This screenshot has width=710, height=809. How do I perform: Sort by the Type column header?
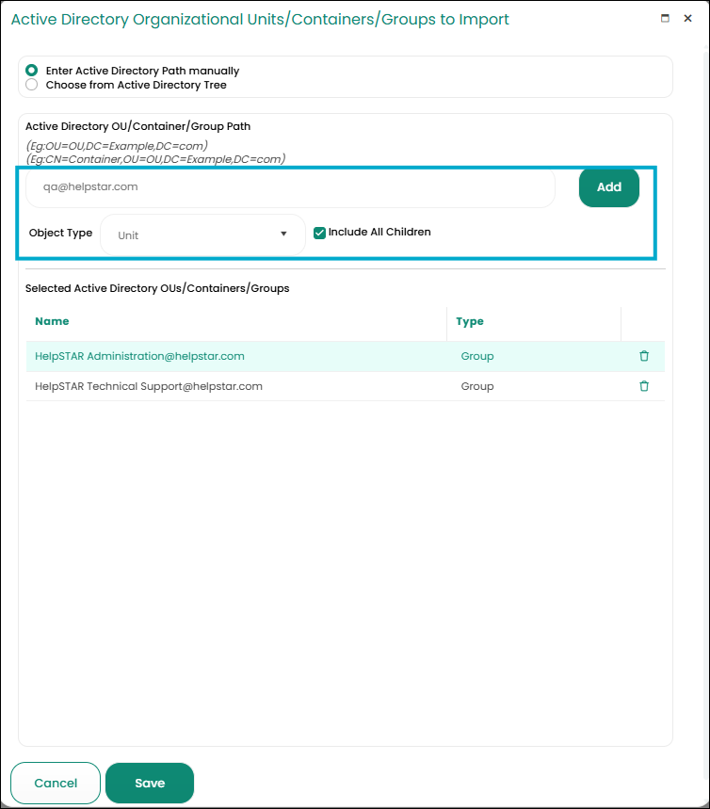click(x=470, y=321)
